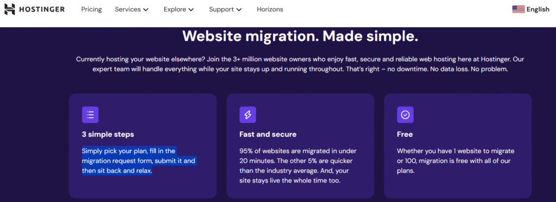The image size is (556, 202).
Task: Click the 'Website migration. Made simple.' headline
Action: pyautogui.click(x=300, y=37)
